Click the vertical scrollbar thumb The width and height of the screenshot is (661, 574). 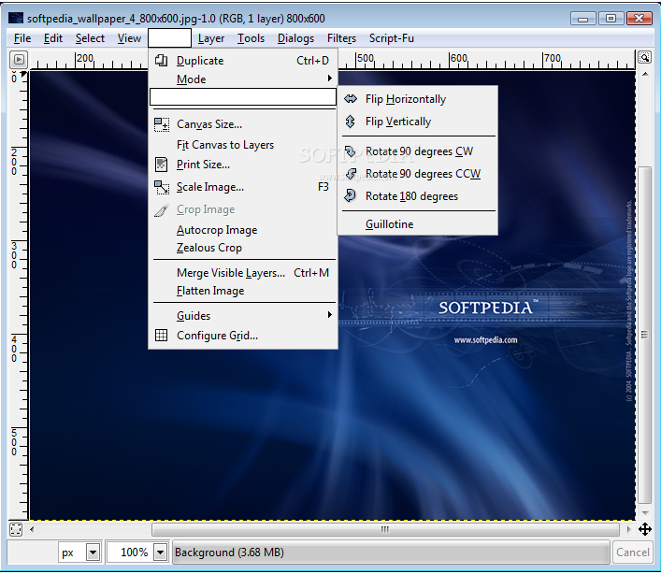(644, 335)
